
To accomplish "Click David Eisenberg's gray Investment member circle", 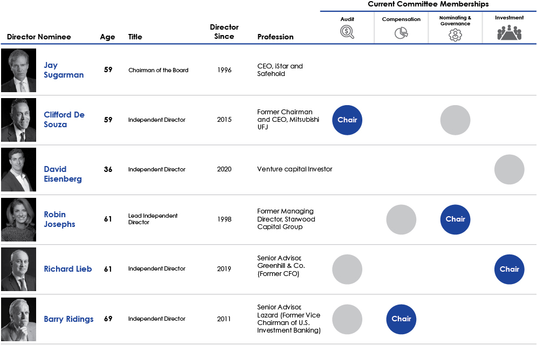I will coord(509,169).
